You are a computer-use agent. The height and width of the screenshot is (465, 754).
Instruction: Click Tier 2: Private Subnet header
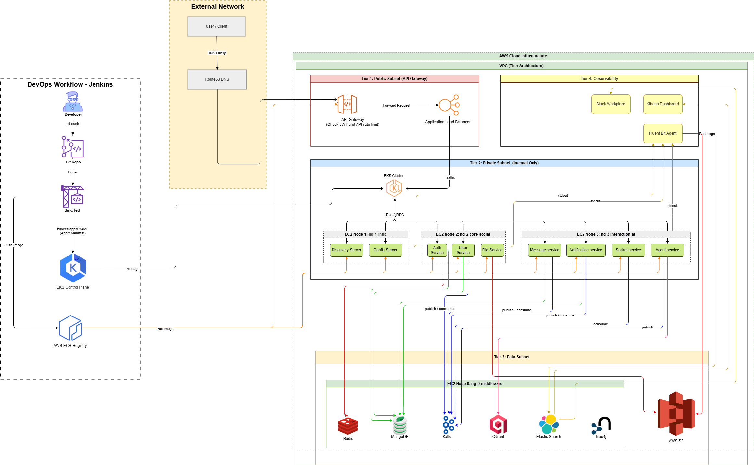coord(505,163)
